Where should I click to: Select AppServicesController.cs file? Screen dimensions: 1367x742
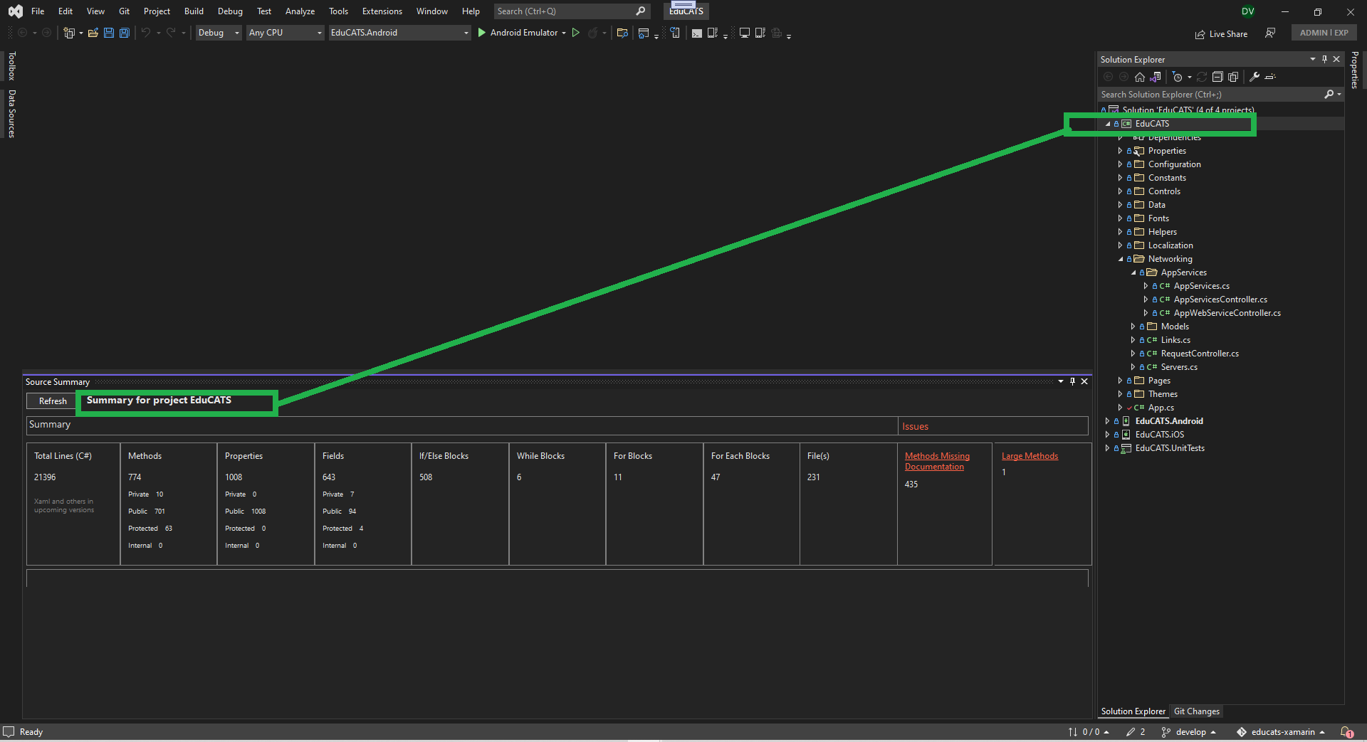pos(1220,300)
